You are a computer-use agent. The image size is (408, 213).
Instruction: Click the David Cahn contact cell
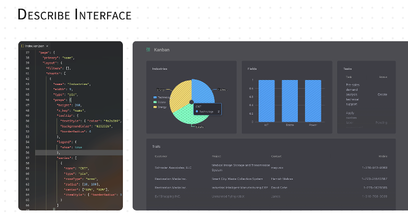pos(279,188)
